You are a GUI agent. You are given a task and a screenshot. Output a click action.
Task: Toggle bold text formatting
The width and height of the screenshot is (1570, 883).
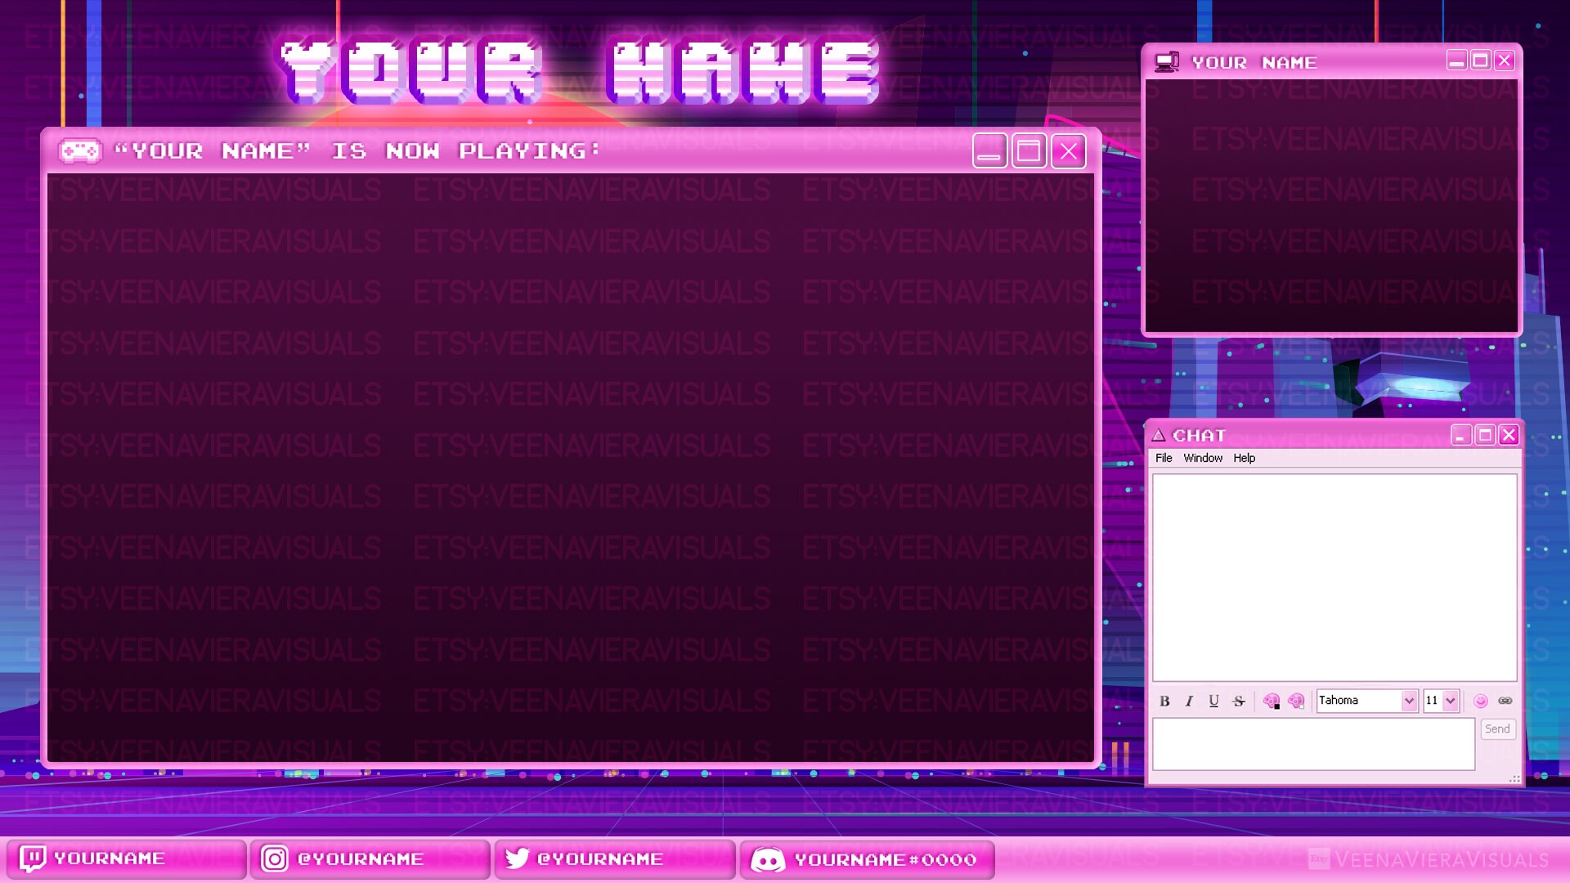coord(1164,701)
